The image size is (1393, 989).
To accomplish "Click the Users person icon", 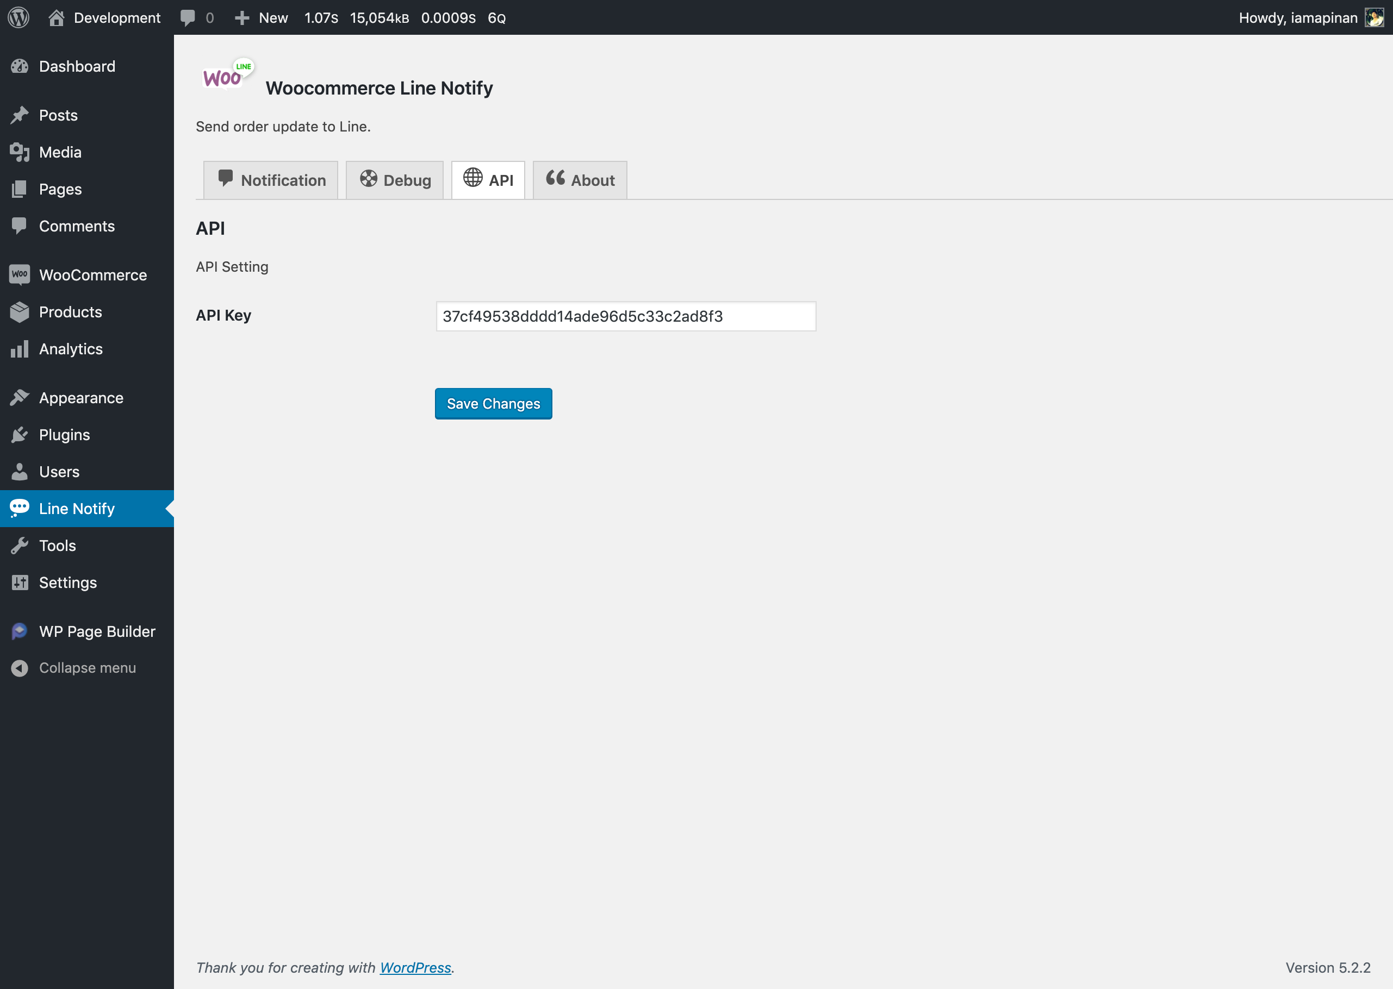I will tap(20, 471).
